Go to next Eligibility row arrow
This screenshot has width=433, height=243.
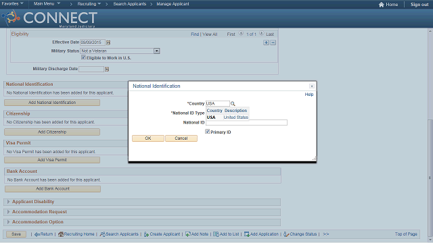[261, 34]
